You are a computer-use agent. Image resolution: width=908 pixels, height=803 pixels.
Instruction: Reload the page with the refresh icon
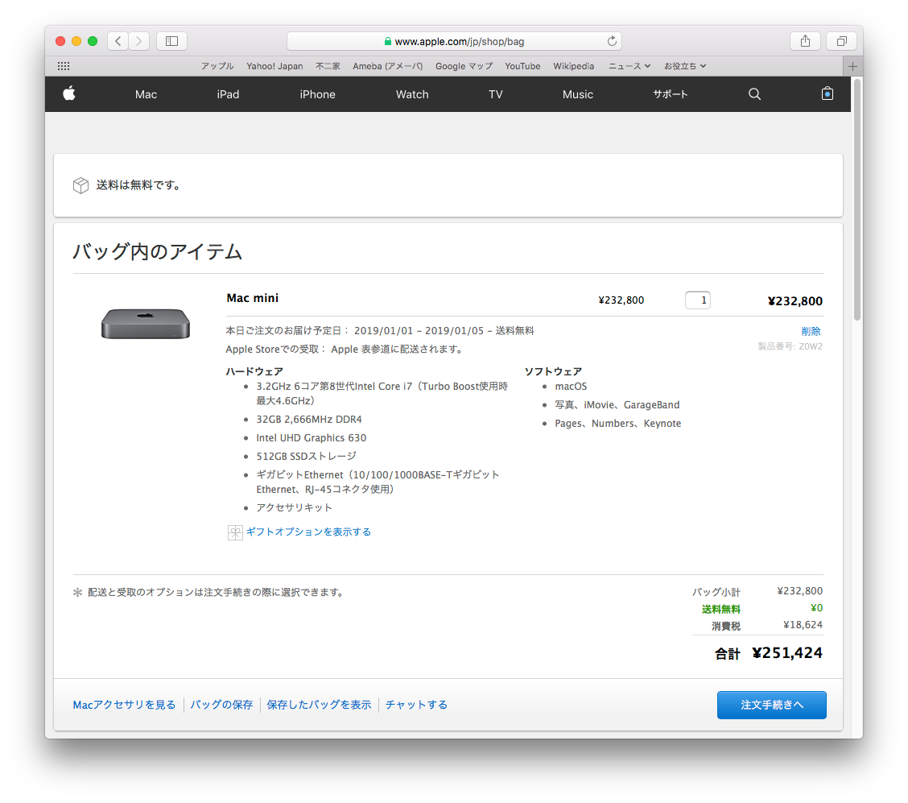tap(612, 41)
